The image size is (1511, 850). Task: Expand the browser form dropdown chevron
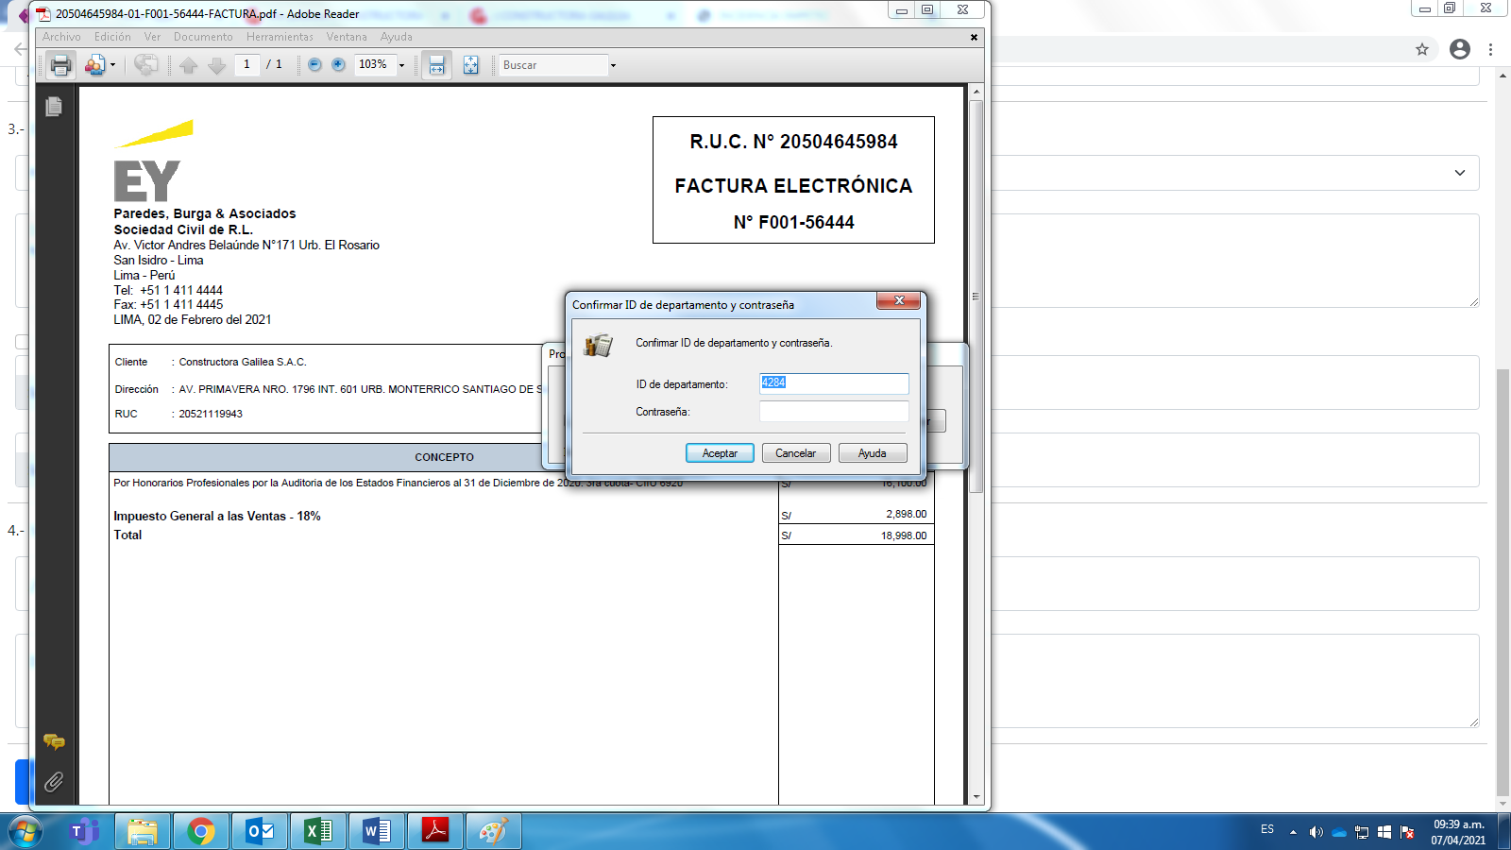click(1460, 173)
